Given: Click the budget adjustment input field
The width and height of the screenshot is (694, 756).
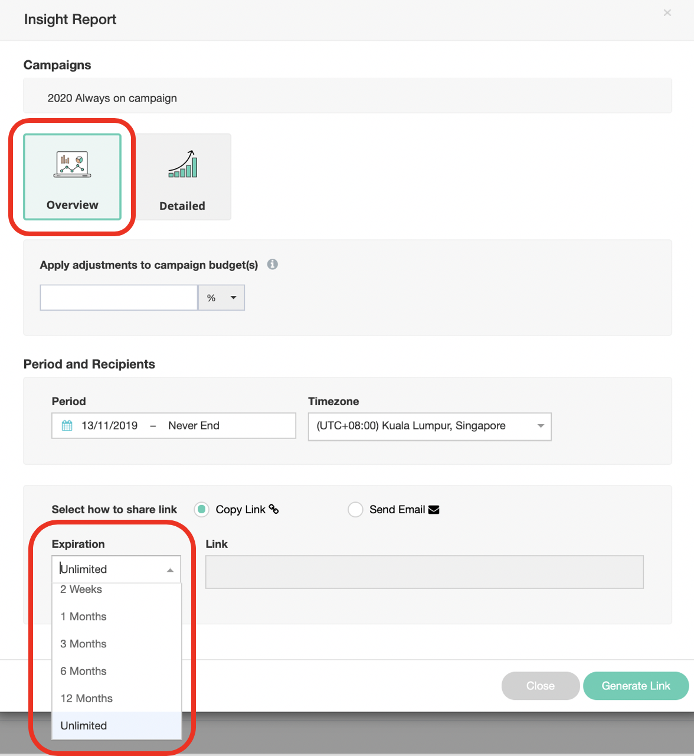Looking at the screenshot, I should tap(119, 298).
